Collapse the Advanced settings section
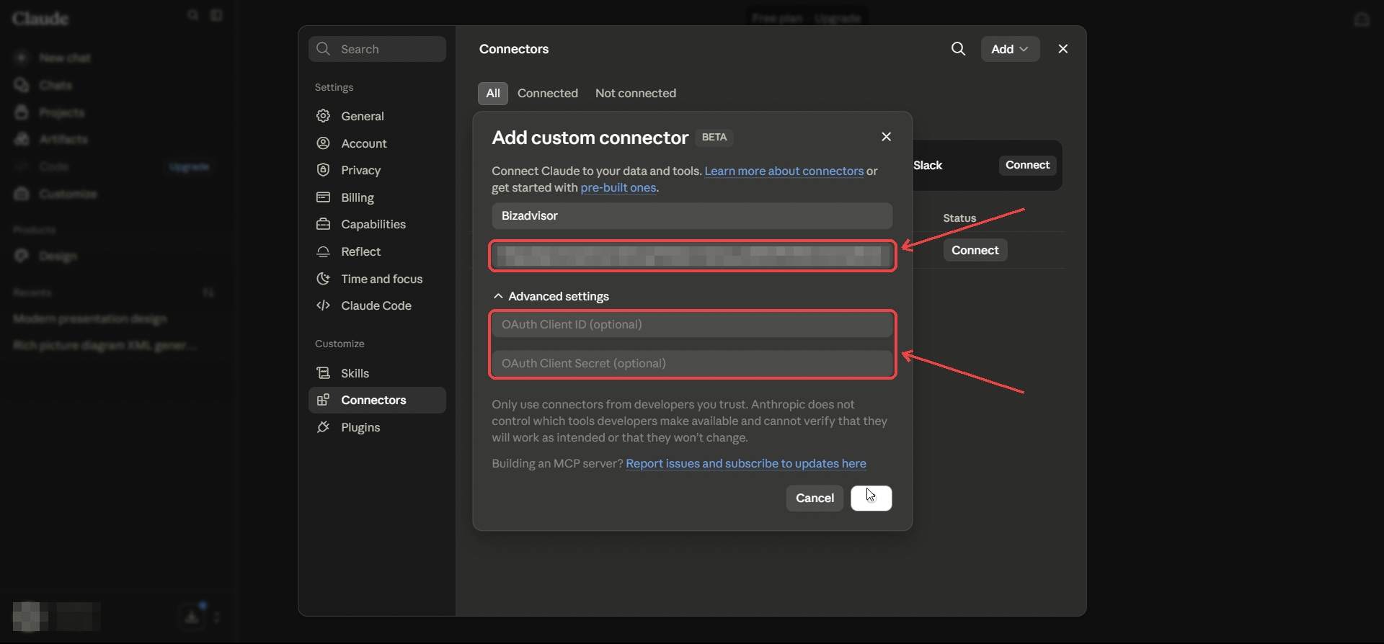The width and height of the screenshot is (1384, 644). (551, 296)
